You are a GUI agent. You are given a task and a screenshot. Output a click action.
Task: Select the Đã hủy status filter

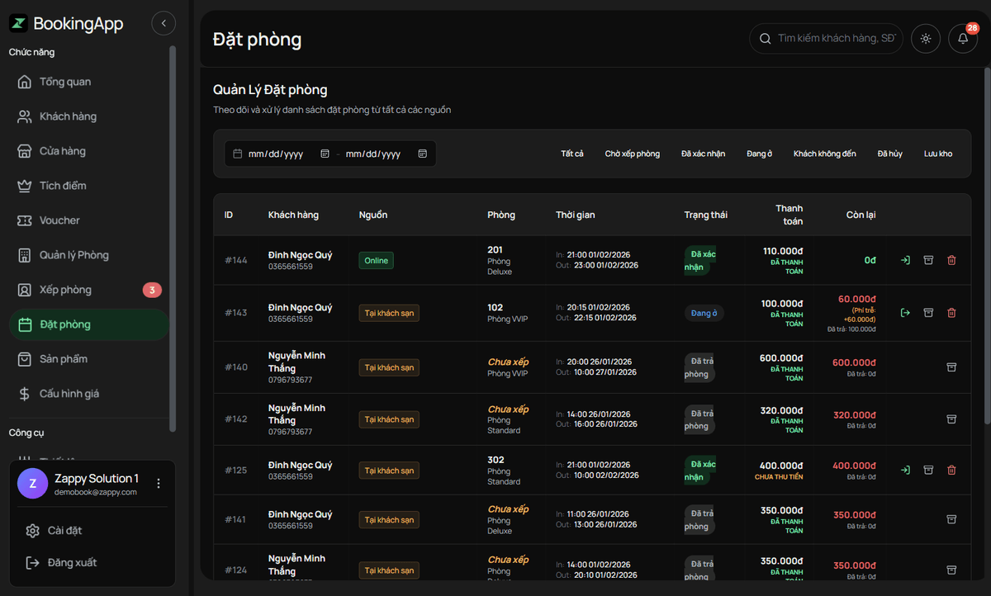pyautogui.click(x=889, y=153)
